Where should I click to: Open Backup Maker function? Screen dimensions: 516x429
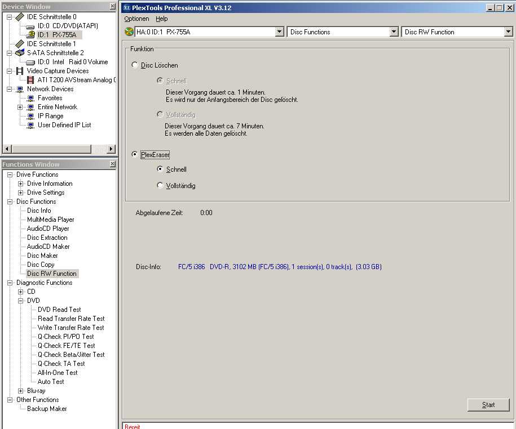(x=47, y=409)
